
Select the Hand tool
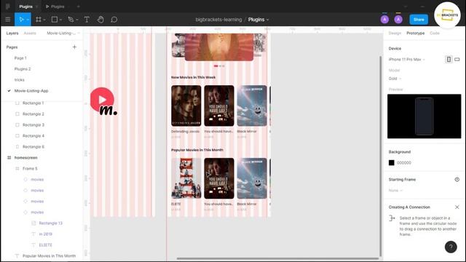[x=100, y=20]
